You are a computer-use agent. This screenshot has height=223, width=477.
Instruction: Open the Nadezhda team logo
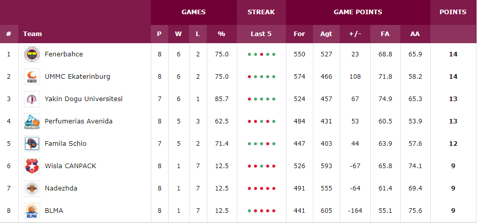(x=32, y=188)
